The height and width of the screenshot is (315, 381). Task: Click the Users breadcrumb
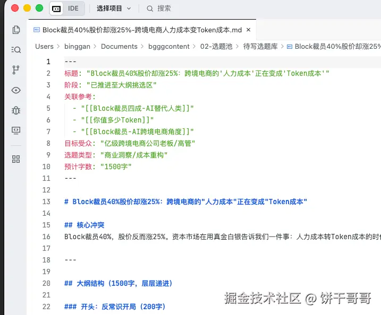[x=44, y=46]
